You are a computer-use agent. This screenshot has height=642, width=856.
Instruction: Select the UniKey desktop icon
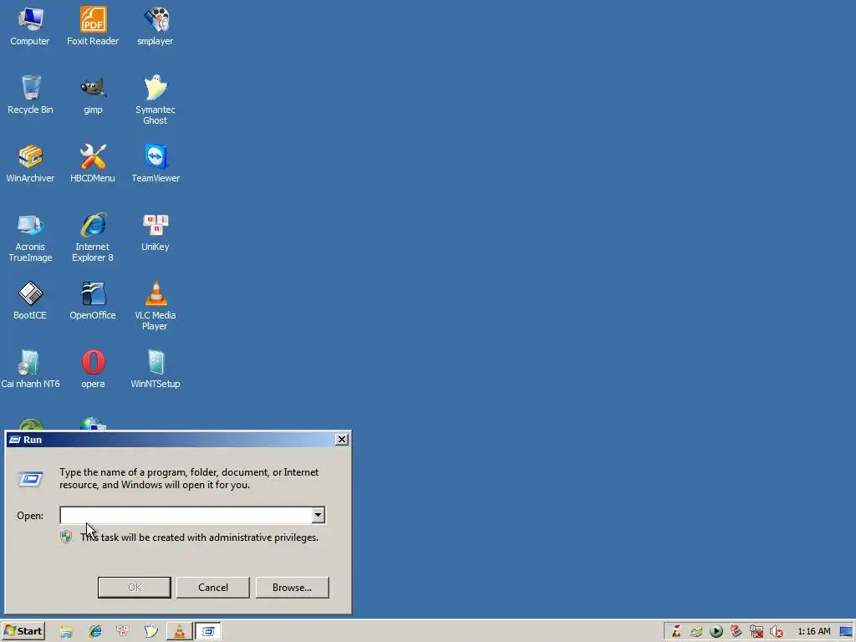[x=155, y=232]
